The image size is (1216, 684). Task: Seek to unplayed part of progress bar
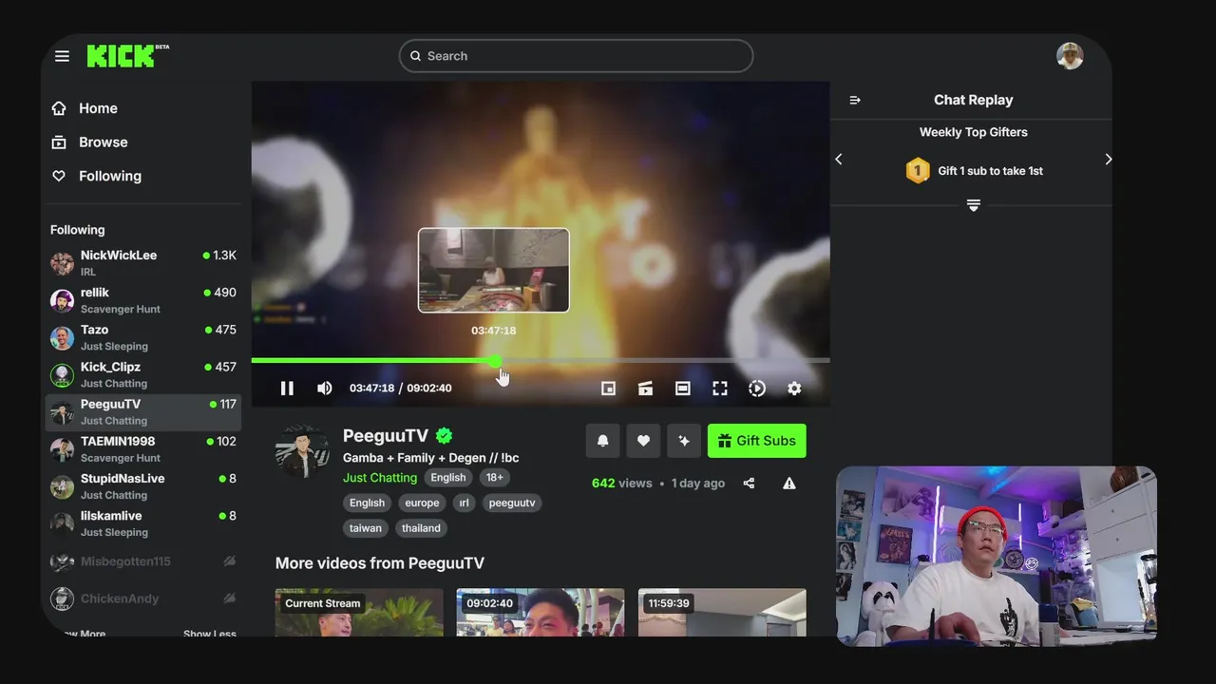coord(665,361)
